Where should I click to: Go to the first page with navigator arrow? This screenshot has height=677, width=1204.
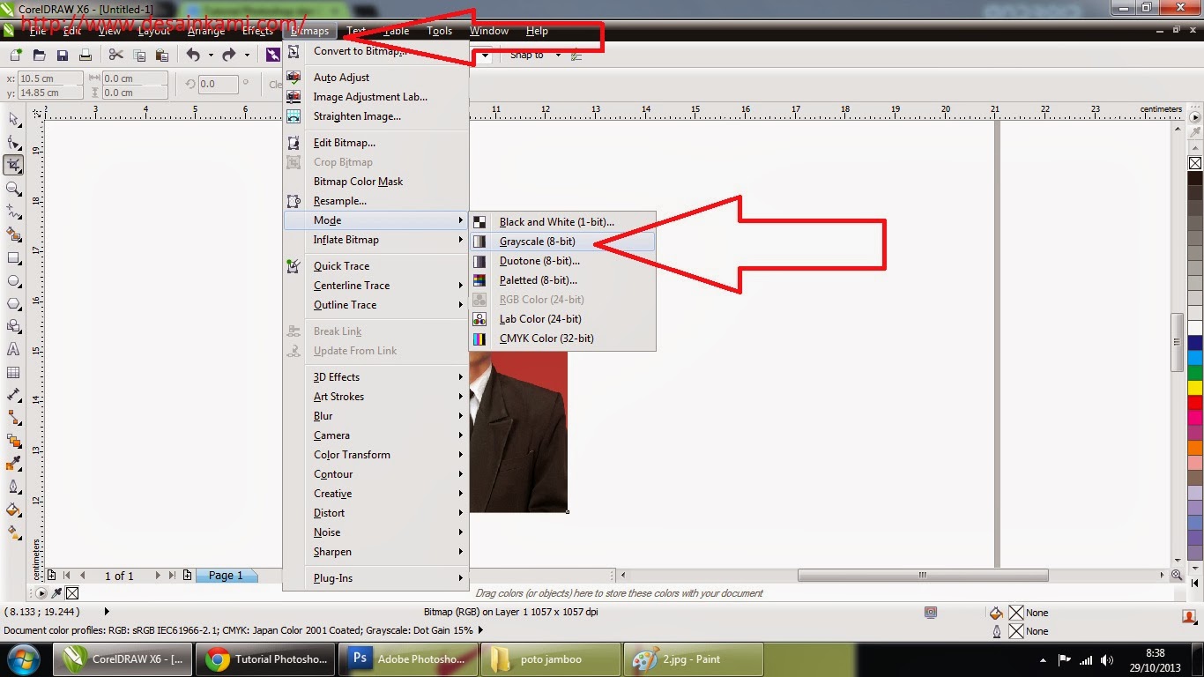pos(66,576)
